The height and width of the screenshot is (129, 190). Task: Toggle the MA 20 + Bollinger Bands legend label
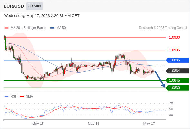28,28
